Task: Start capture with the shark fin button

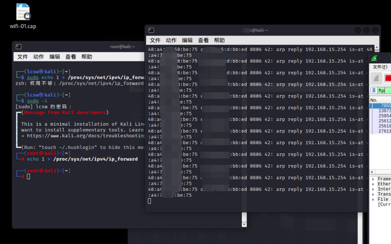Action: click(376, 78)
